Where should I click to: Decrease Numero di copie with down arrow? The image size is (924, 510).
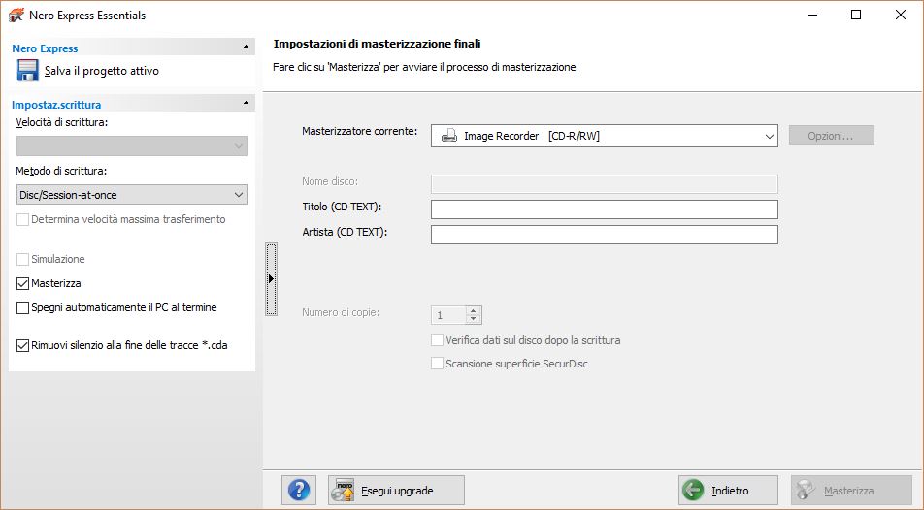[x=474, y=319]
